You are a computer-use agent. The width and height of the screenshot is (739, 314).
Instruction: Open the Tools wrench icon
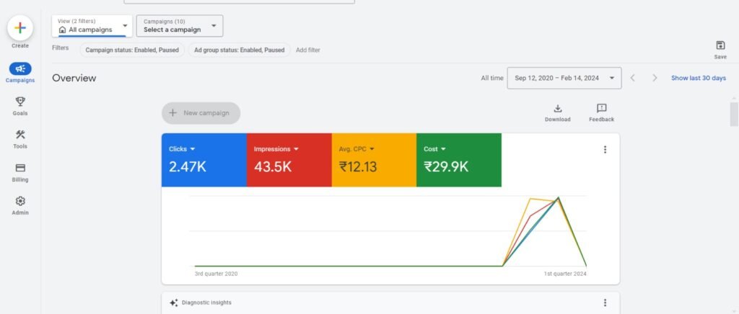coord(20,135)
